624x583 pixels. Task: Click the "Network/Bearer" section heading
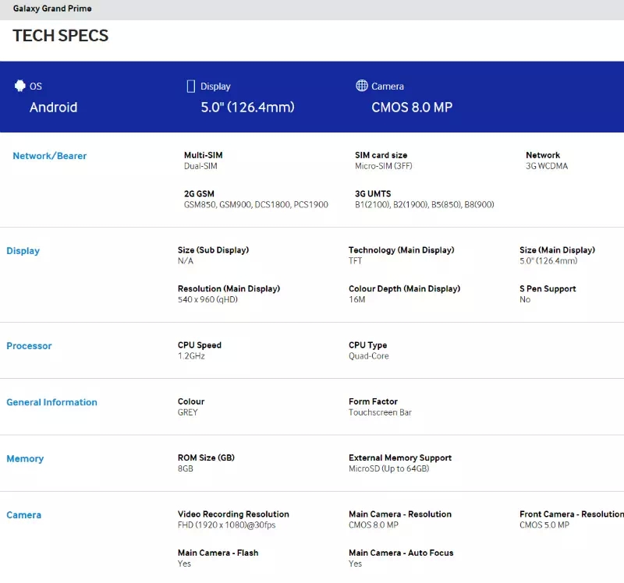pos(50,156)
